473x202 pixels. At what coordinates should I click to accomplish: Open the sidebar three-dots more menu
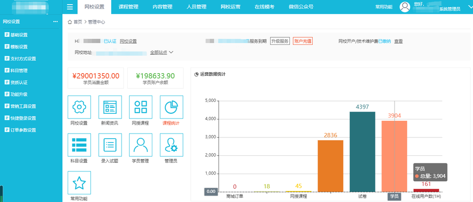coord(55,22)
